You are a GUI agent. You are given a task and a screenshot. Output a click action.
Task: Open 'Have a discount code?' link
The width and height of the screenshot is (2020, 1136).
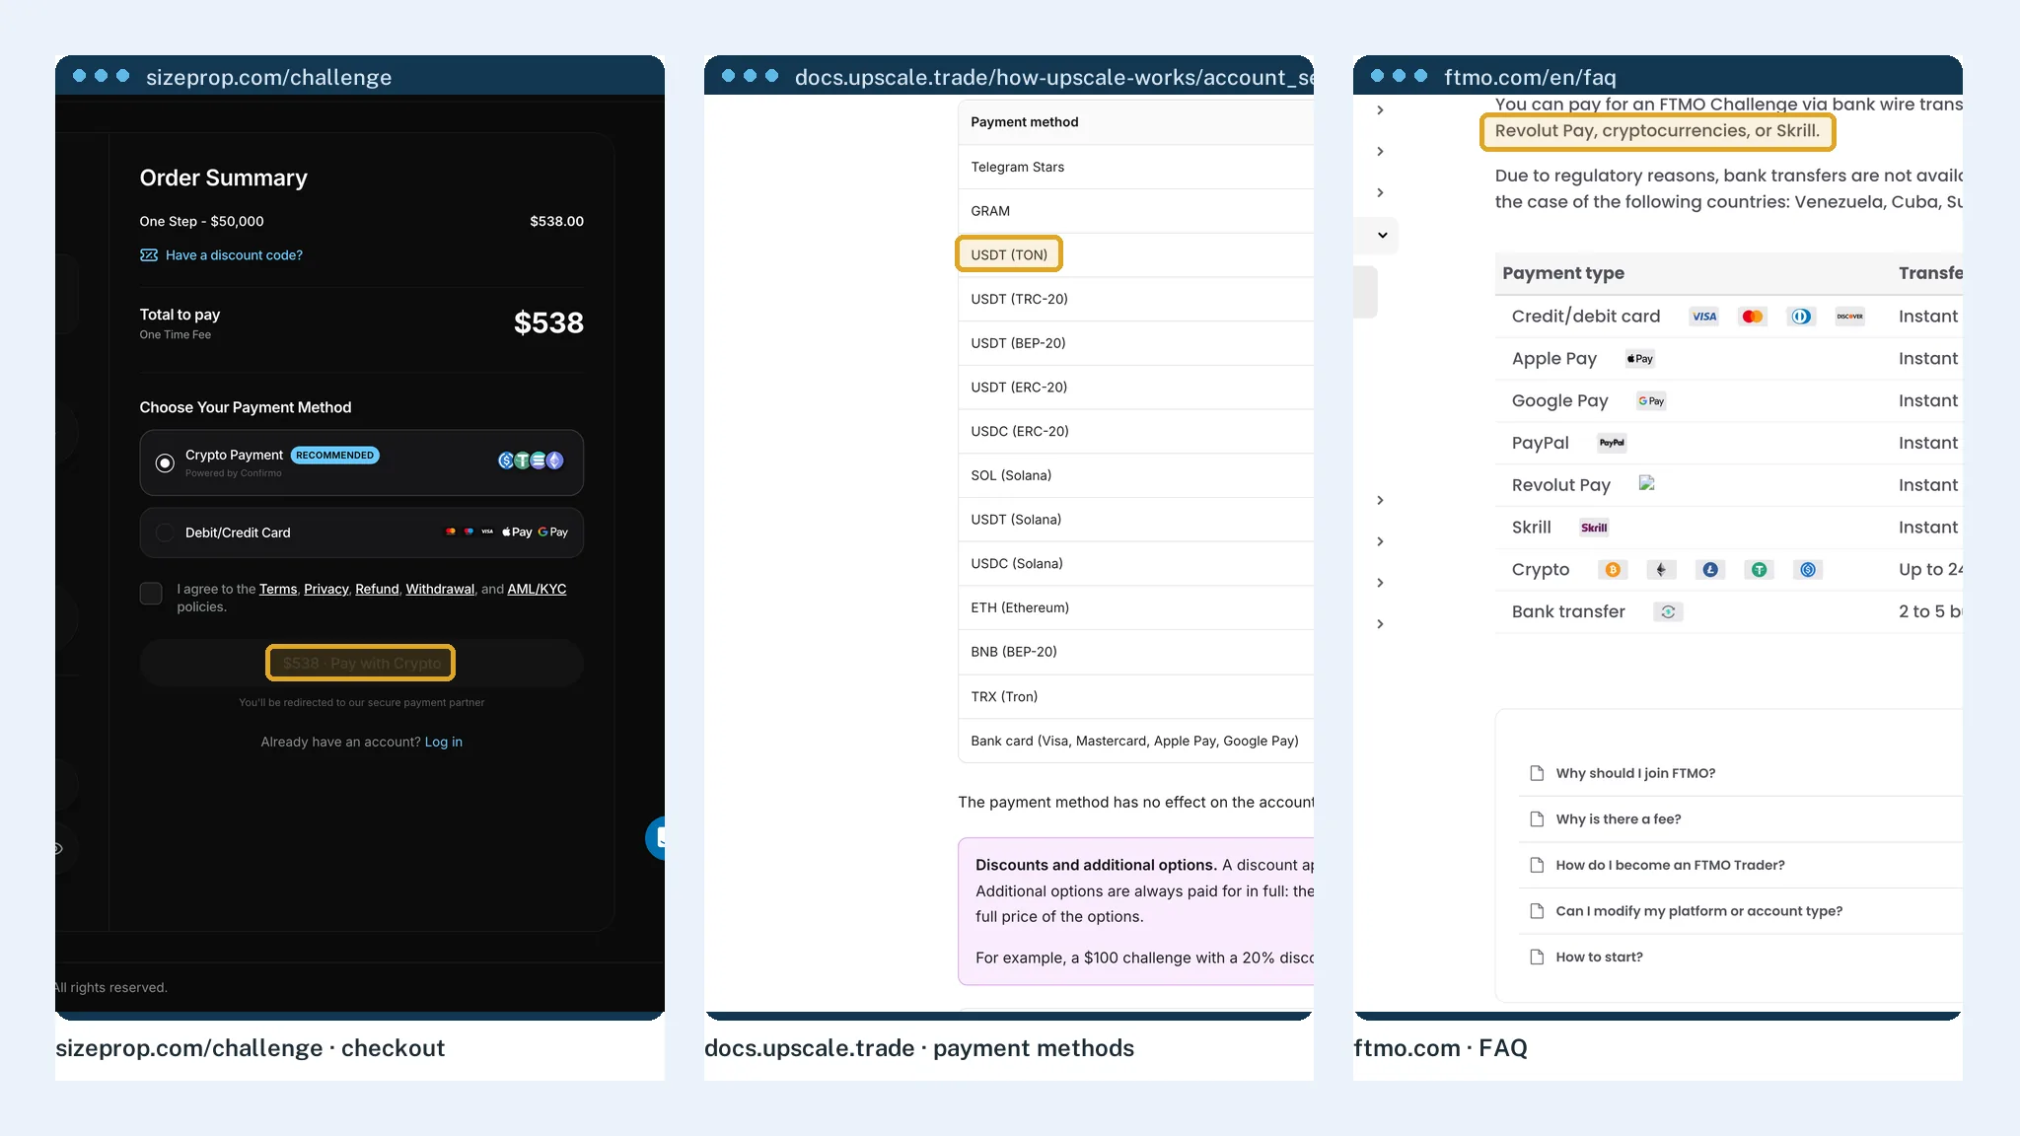point(234,255)
